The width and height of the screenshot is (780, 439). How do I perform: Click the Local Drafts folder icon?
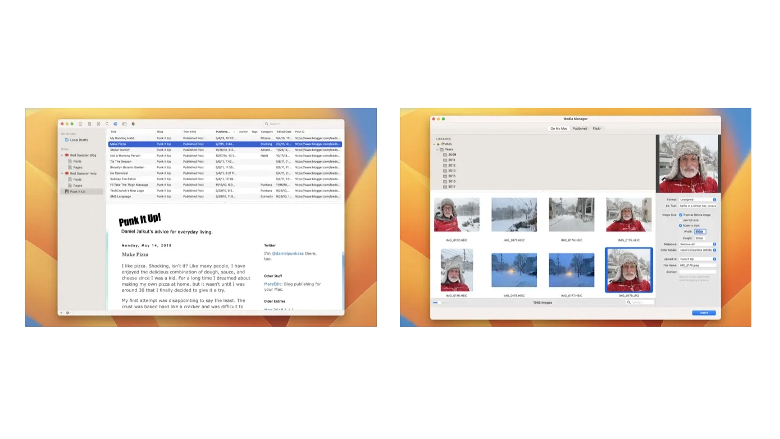[67, 140]
